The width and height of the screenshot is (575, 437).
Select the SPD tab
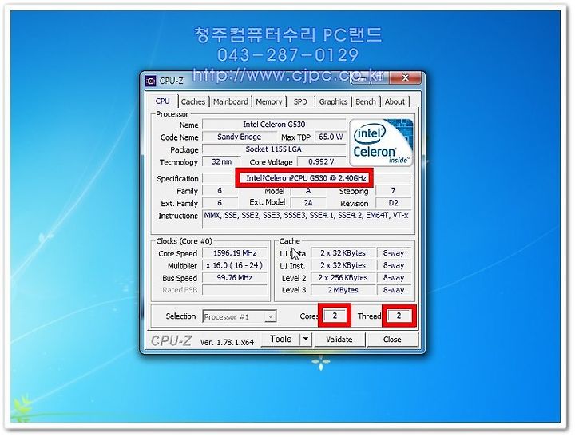[x=300, y=101]
